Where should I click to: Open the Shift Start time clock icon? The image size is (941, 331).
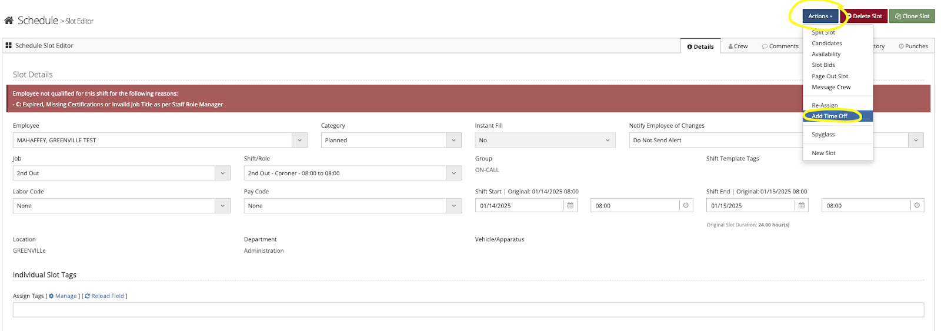click(x=686, y=205)
